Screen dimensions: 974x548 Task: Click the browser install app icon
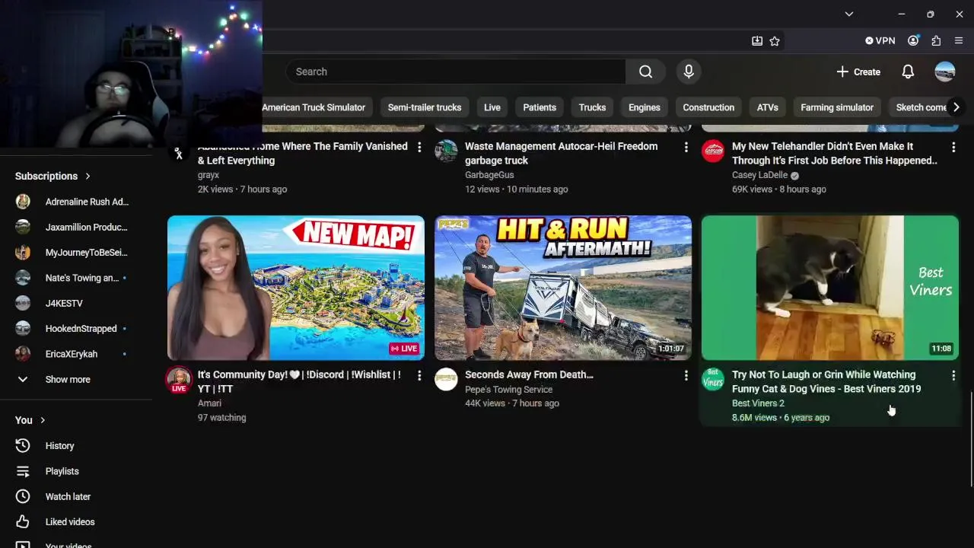pos(757,41)
